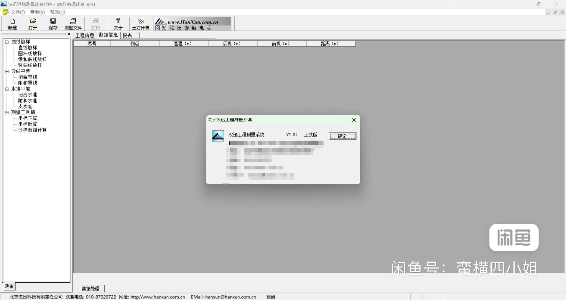The height and width of the screenshot is (300, 566).
Task: Restore the inner document window
Action: [x=555, y=12]
